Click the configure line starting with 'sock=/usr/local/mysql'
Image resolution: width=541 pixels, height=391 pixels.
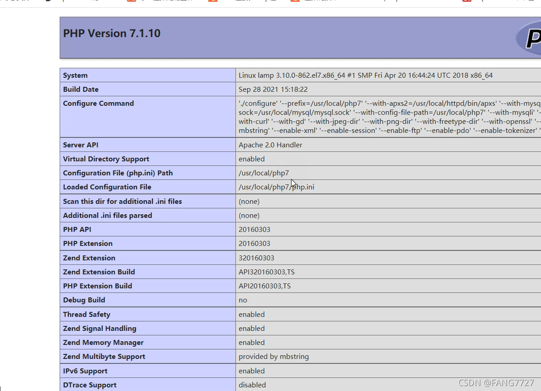tap(390, 113)
